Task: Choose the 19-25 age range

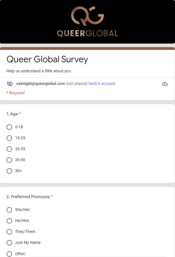Action: point(9,138)
